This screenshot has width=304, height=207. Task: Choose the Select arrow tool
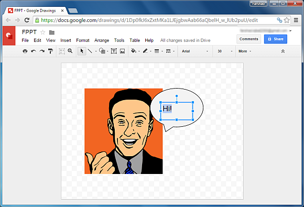tap(82, 51)
